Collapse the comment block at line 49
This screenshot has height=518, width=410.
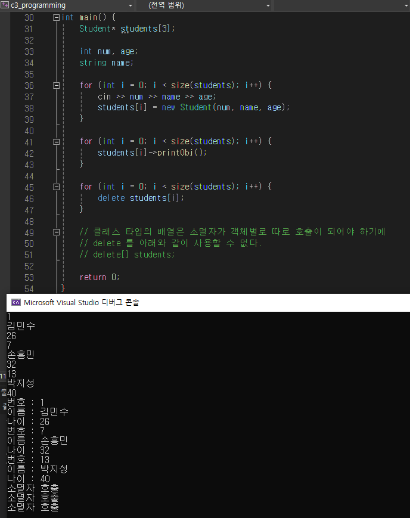[x=56, y=232]
